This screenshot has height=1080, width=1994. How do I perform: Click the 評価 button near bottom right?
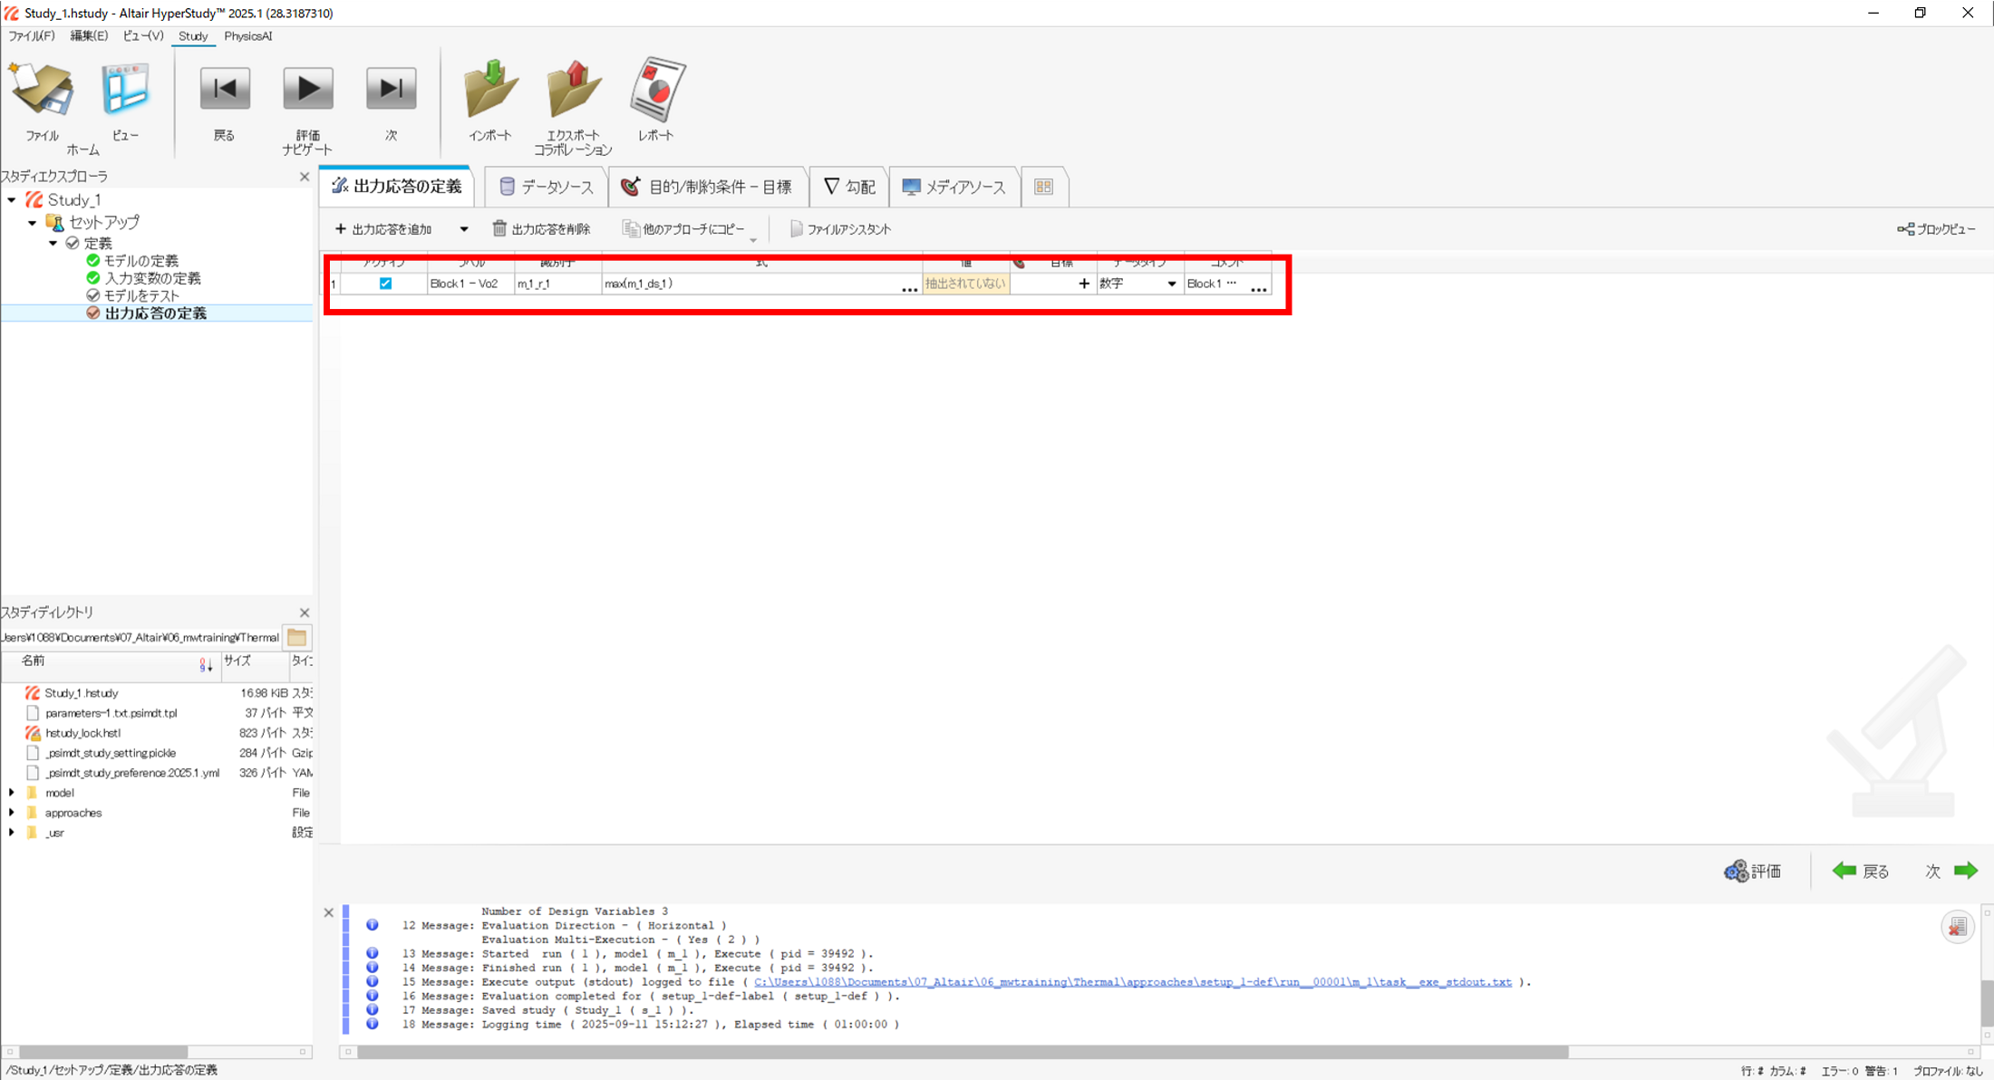tap(1753, 871)
